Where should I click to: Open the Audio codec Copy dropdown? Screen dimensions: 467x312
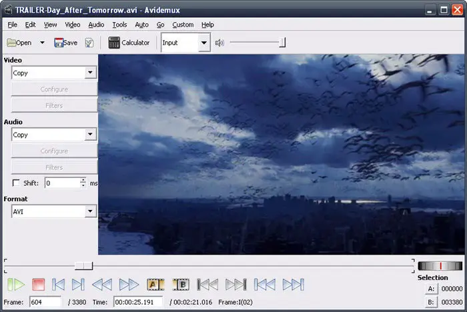click(x=54, y=135)
